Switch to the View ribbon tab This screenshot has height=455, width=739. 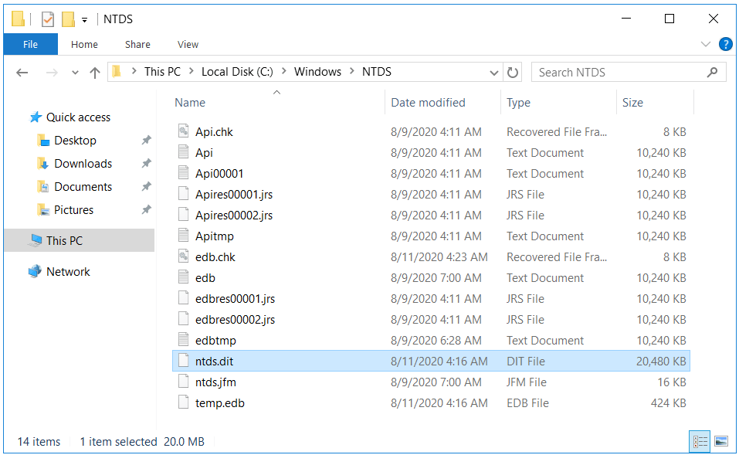188,44
